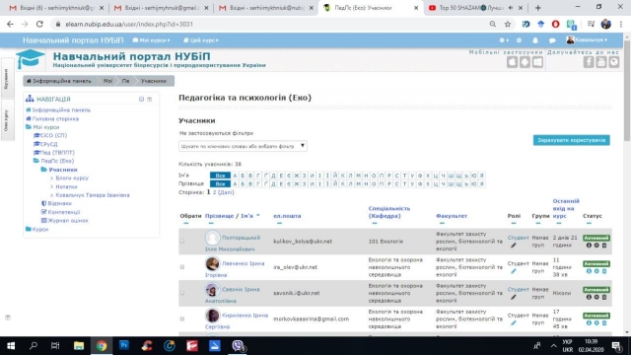Open Viber from the taskbar
The image size is (631, 355).
coord(238,345)
